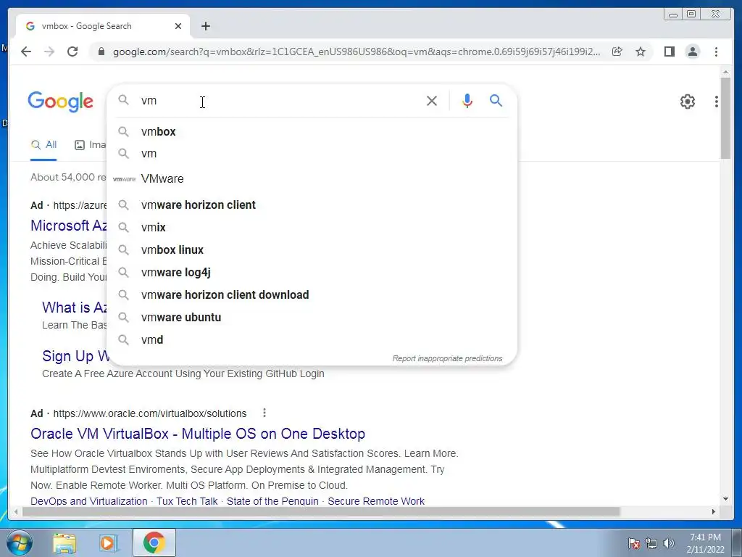The width and height of the screenshot is (742, 557).
Task: Click the address bar URL
Action: click(356, 51)
